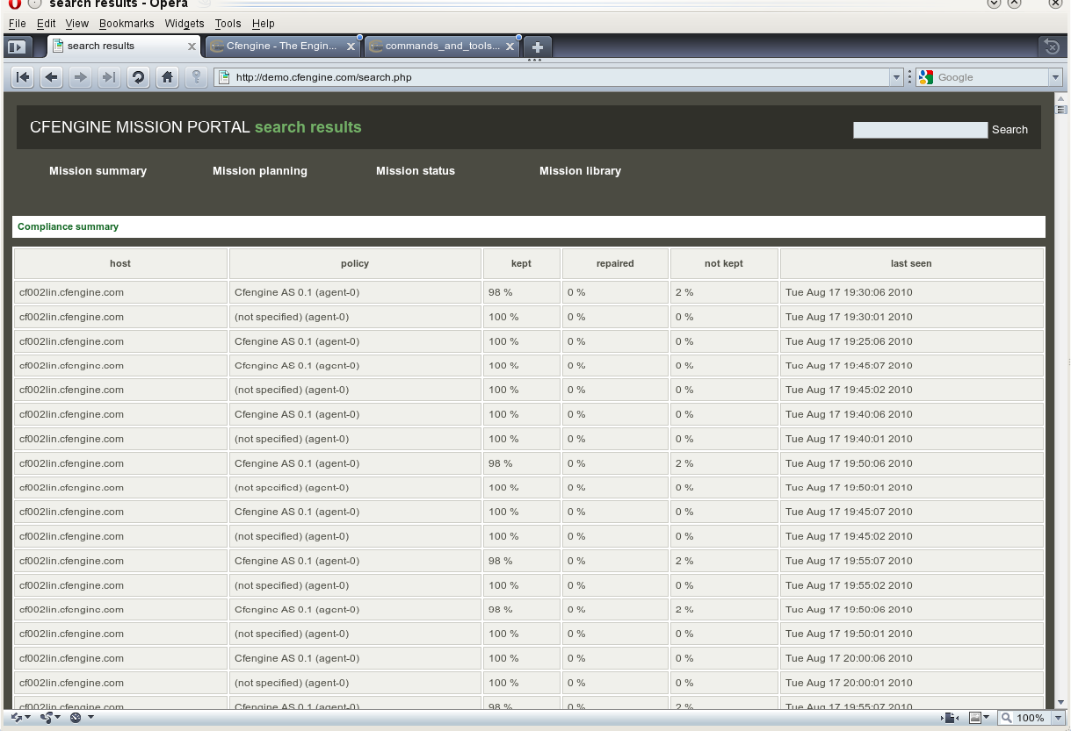Close the Cfengine - The Engin... tab
The height and width of the screenshot is (731, 1071).
pos(351,47)
